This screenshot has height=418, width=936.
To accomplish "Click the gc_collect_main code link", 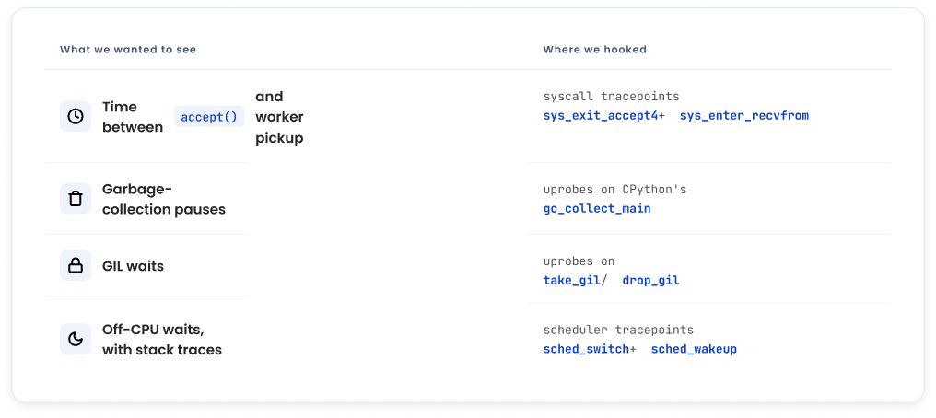I will coord(597,209).
